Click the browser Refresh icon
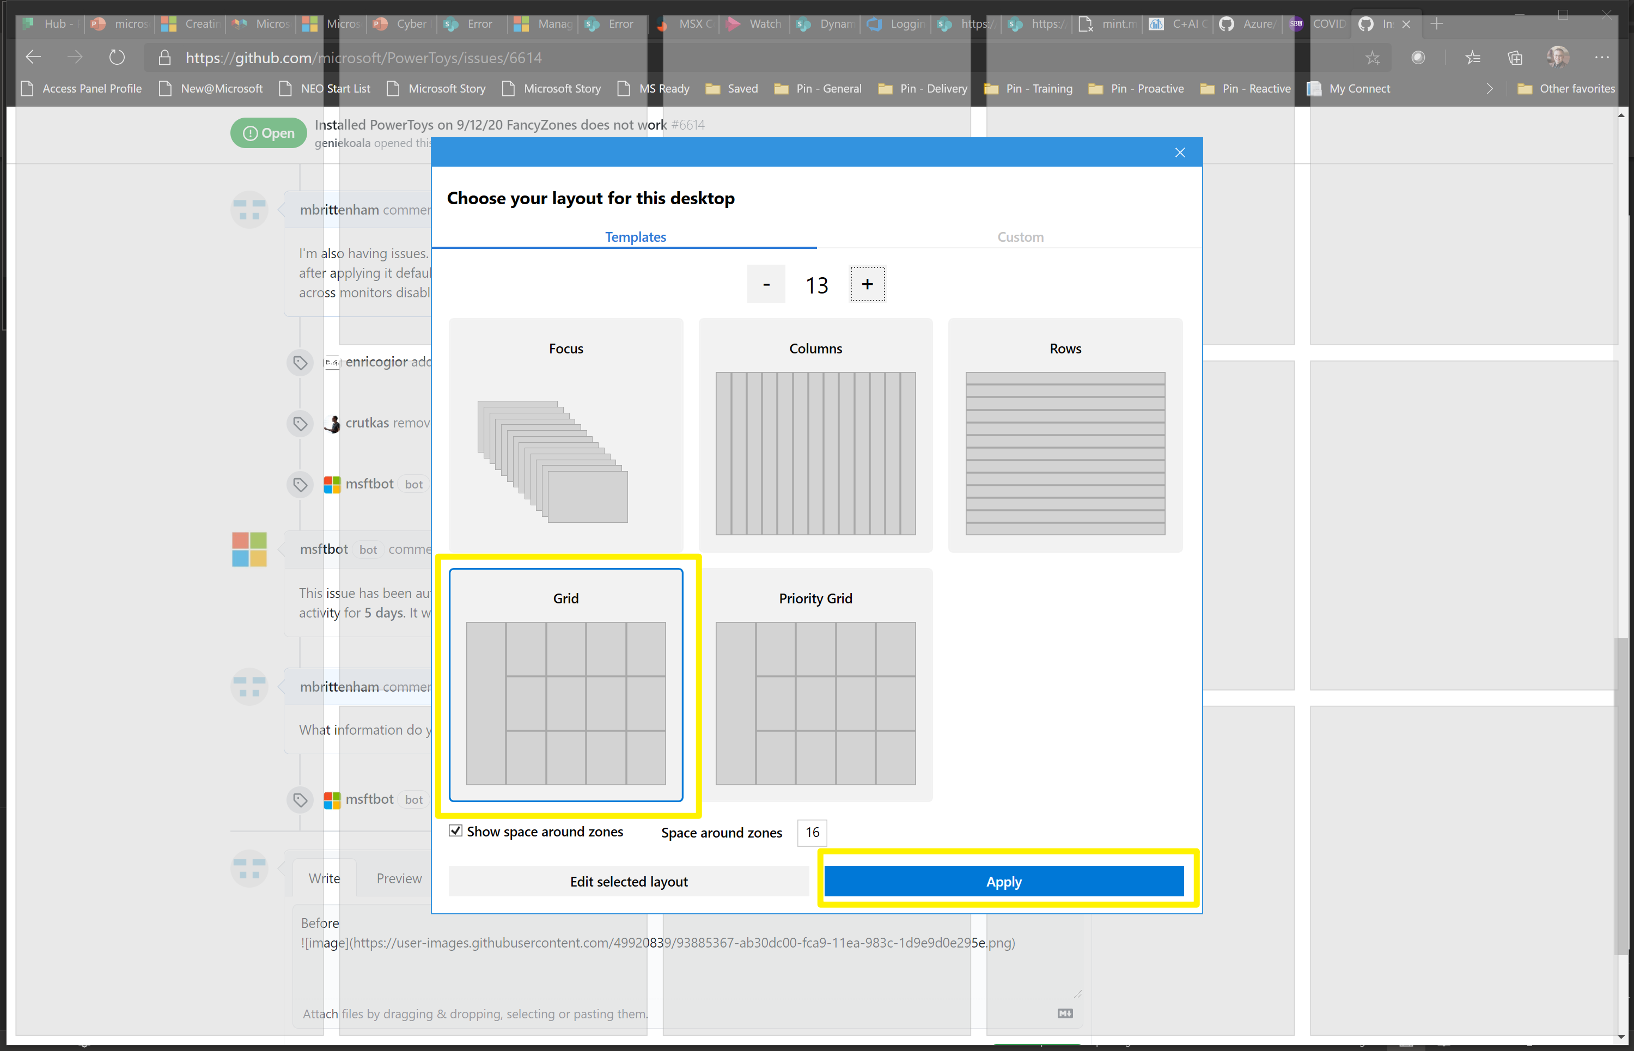Image resolution: width=1634 pixels, height=1051 pixels. click(x=117, y=57)
